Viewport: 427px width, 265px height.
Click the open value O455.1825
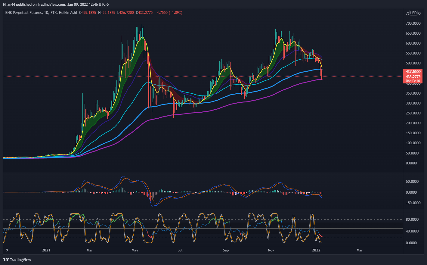(88, 13)
